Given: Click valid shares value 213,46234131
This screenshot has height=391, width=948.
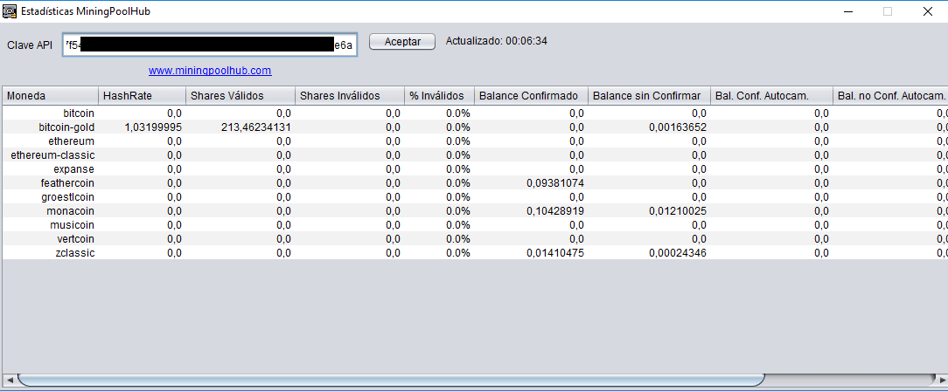Looking at the screenshot, I should (x=256, y=127).
